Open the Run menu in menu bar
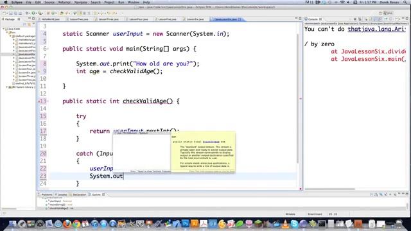 121,2
